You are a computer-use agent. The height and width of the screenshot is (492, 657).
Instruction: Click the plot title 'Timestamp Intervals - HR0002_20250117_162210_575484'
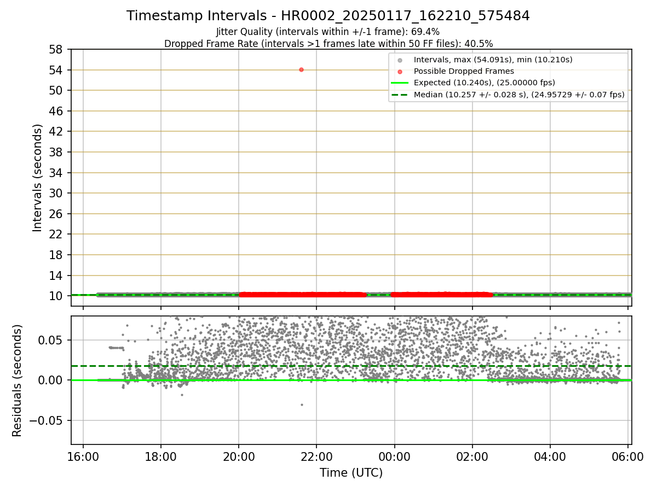click(x=328, y=16)
